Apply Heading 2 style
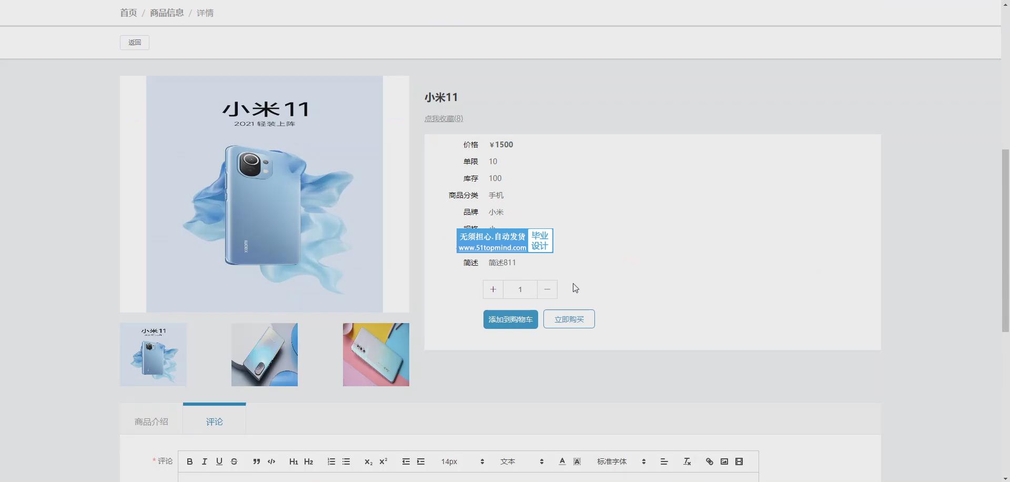1010x482 pixels. point(309,461)
